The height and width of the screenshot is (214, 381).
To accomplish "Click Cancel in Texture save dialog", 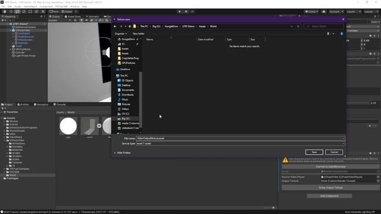I will (x=334, y=152).
